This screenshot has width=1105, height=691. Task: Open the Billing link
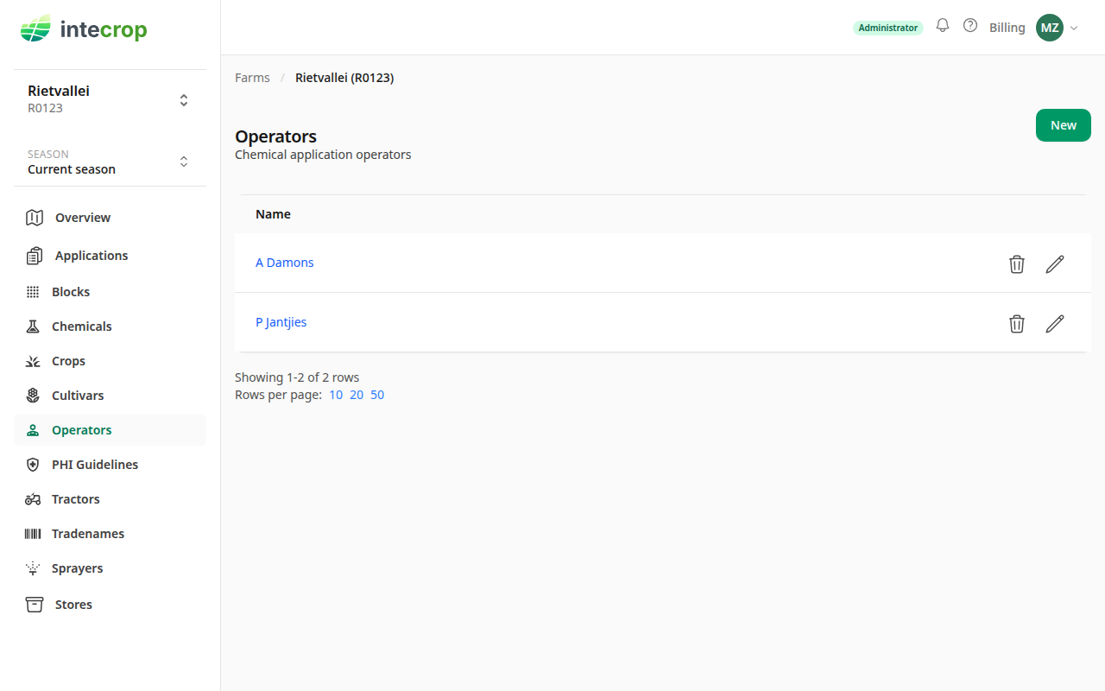pos(1007,28)
